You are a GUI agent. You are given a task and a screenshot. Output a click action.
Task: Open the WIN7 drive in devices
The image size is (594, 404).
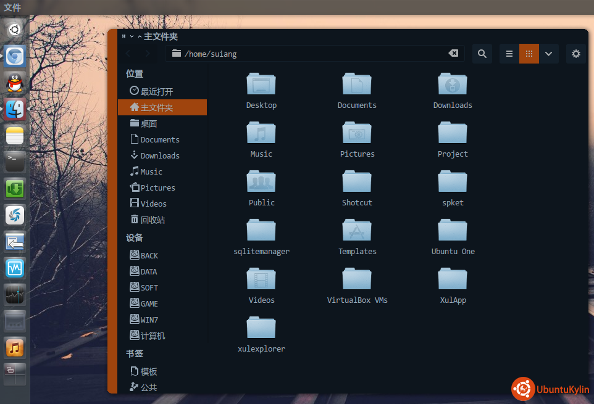(x=149, y=319)
